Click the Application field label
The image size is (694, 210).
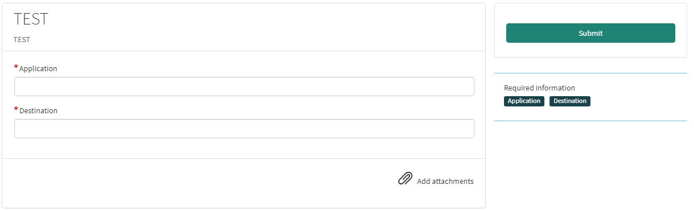(x=38, y=68)
